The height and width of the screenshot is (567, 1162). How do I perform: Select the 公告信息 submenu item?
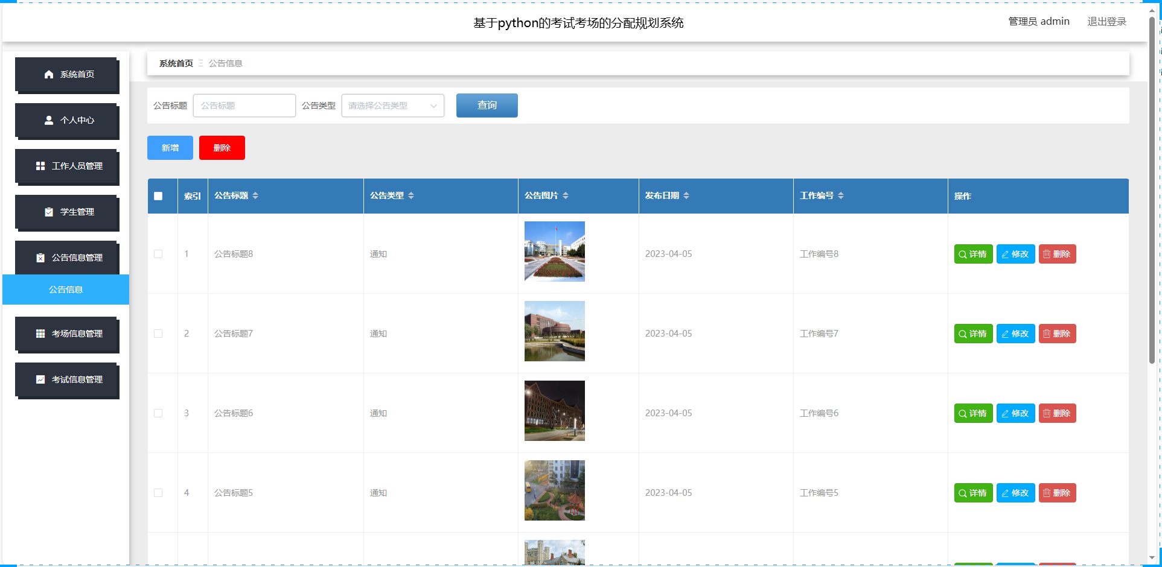[x=66, y=290]
